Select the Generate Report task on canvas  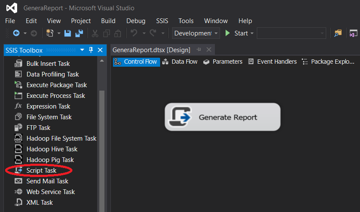click(223, 117)
